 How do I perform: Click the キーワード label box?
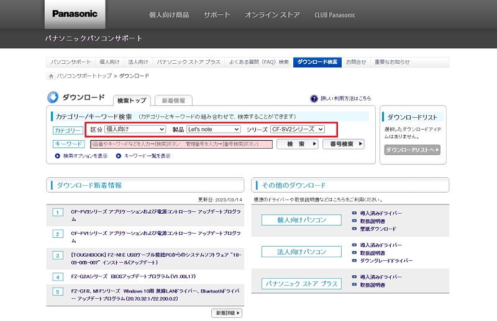[69, 144]
